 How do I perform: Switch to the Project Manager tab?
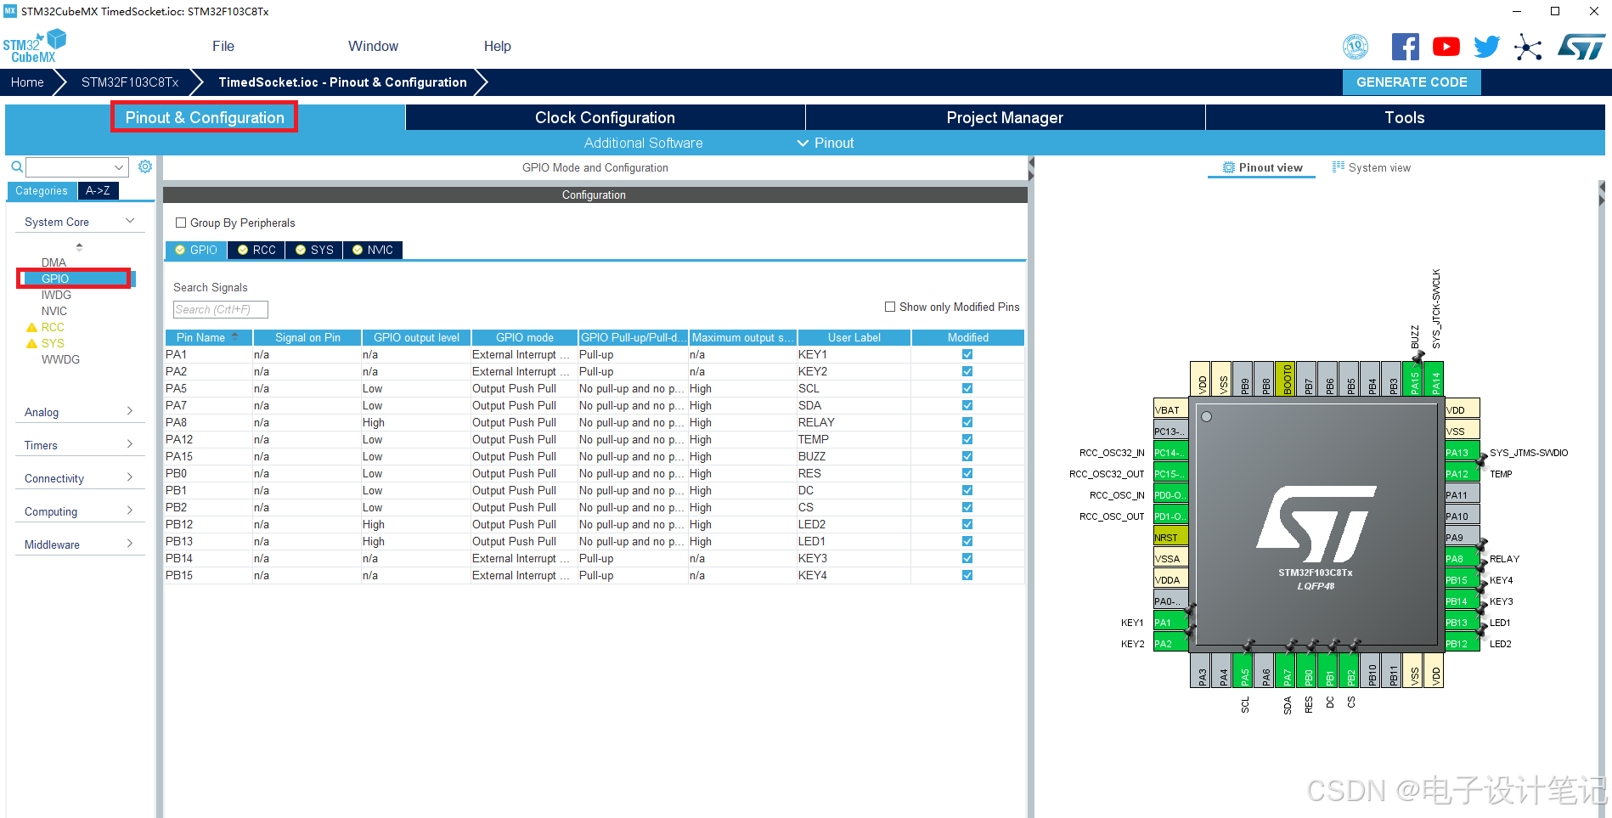pos(1005,117)
